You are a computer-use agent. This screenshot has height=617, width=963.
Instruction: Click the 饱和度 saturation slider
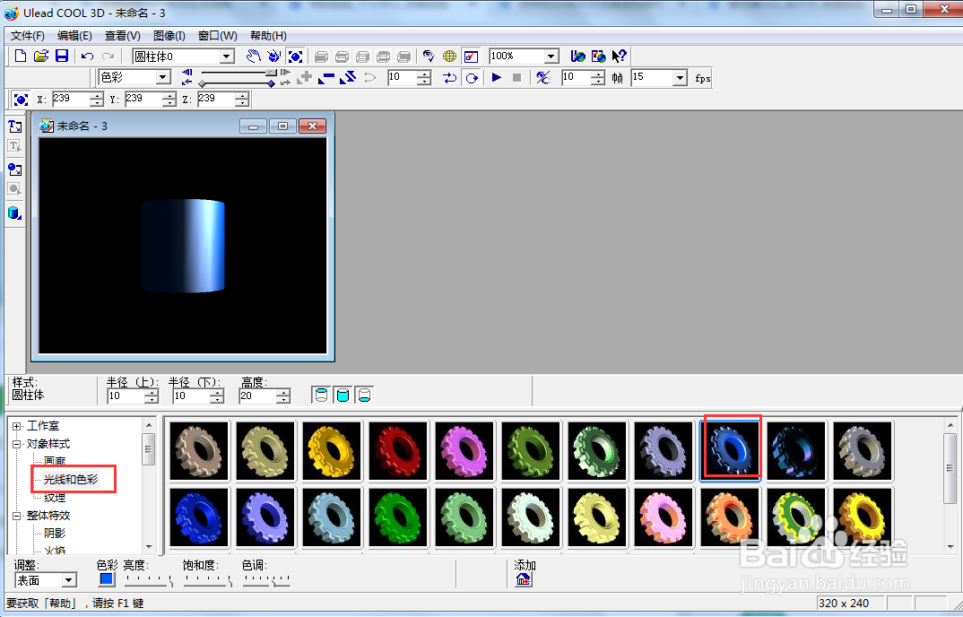pyautogui.click(x=208, y=579)
